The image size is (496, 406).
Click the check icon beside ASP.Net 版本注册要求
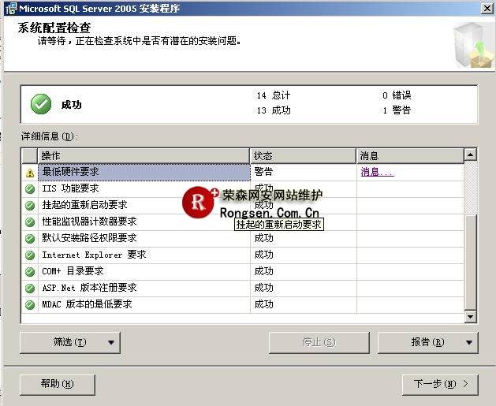(x=30, y=289)
